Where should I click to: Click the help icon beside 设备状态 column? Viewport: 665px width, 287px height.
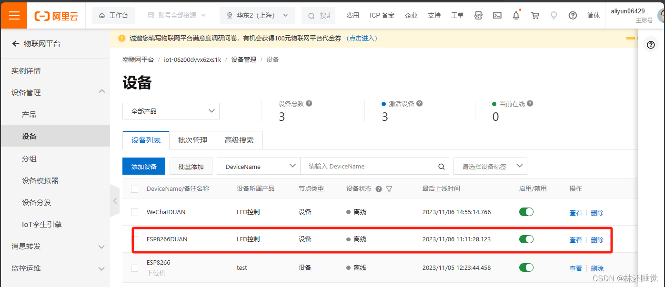coord(379,189)
